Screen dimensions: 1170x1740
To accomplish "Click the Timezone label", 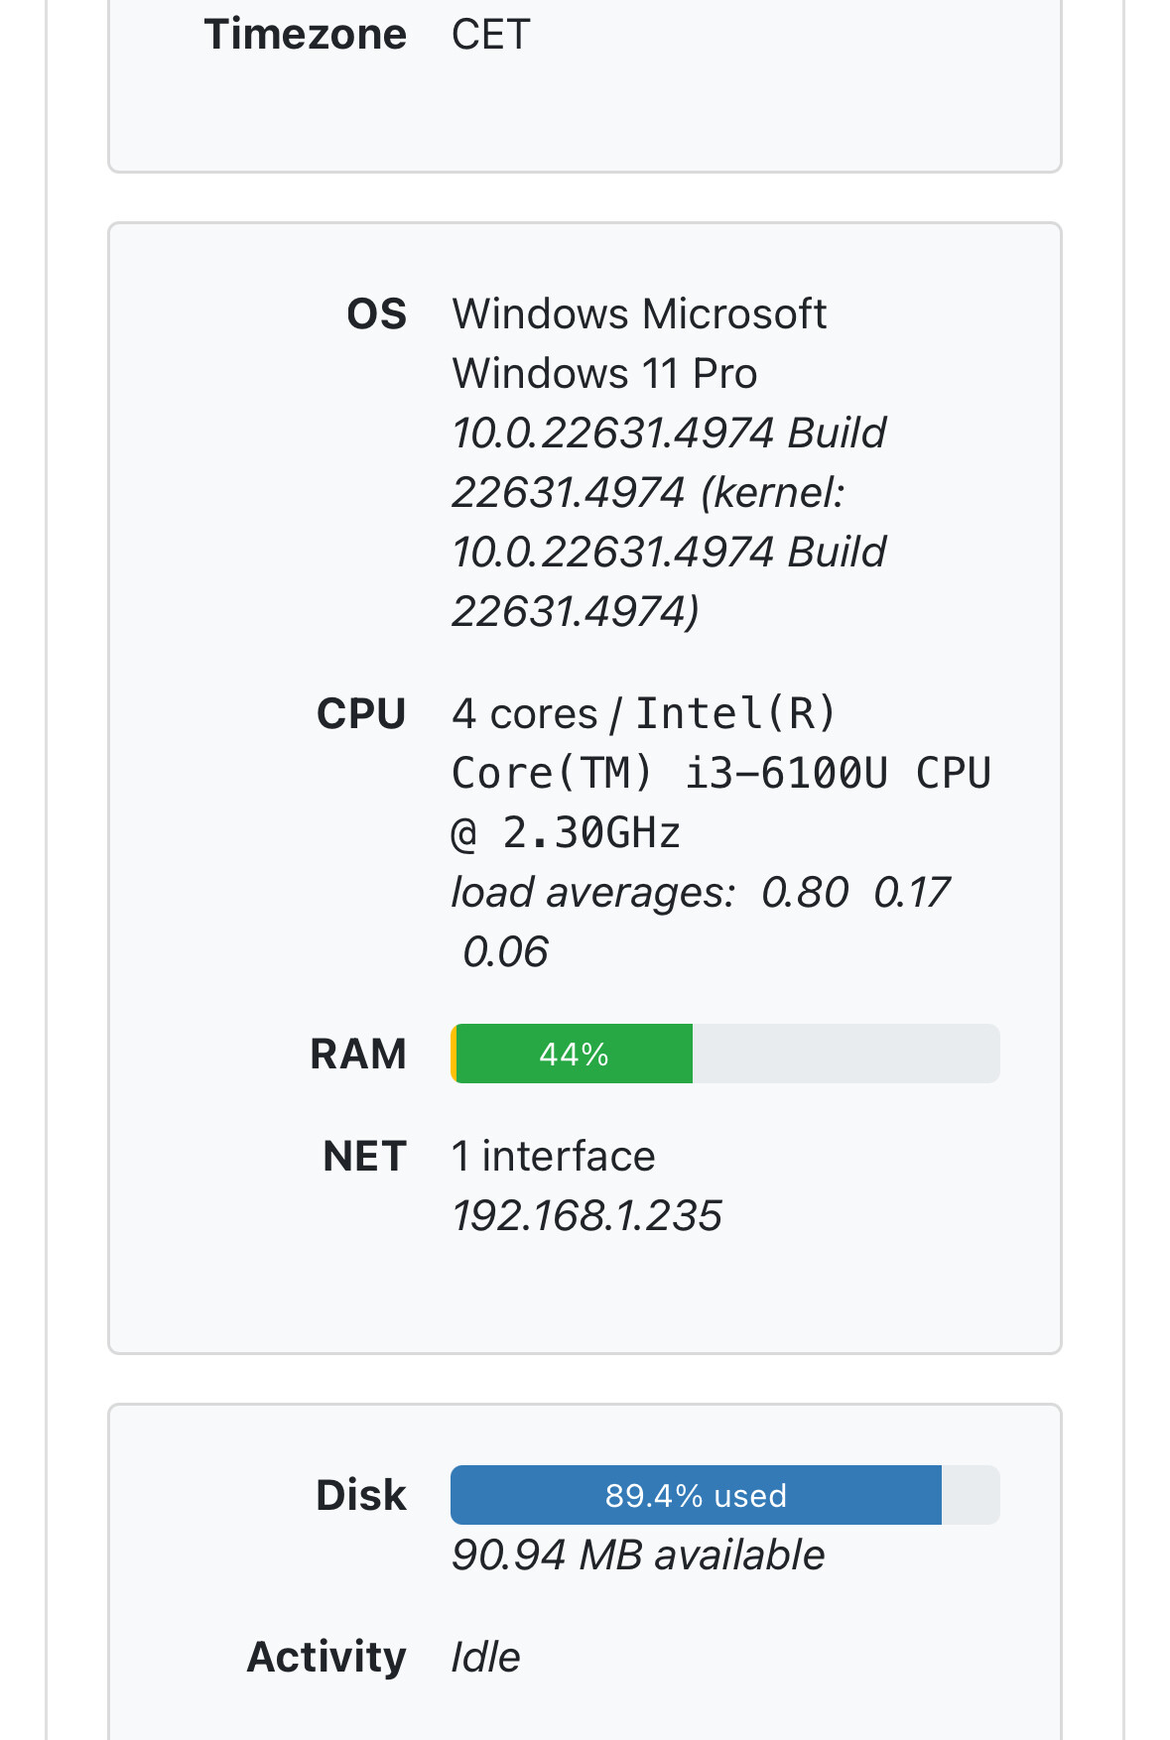I will tap(305, 35).
